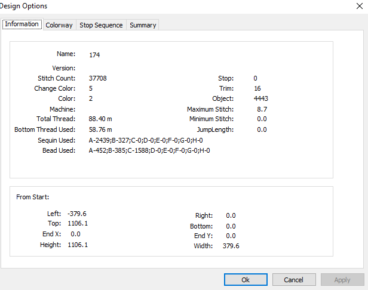The height and width of the screenshot is (290, 368).
Task: Click the Machine label
Action: [x=62, y=109]
